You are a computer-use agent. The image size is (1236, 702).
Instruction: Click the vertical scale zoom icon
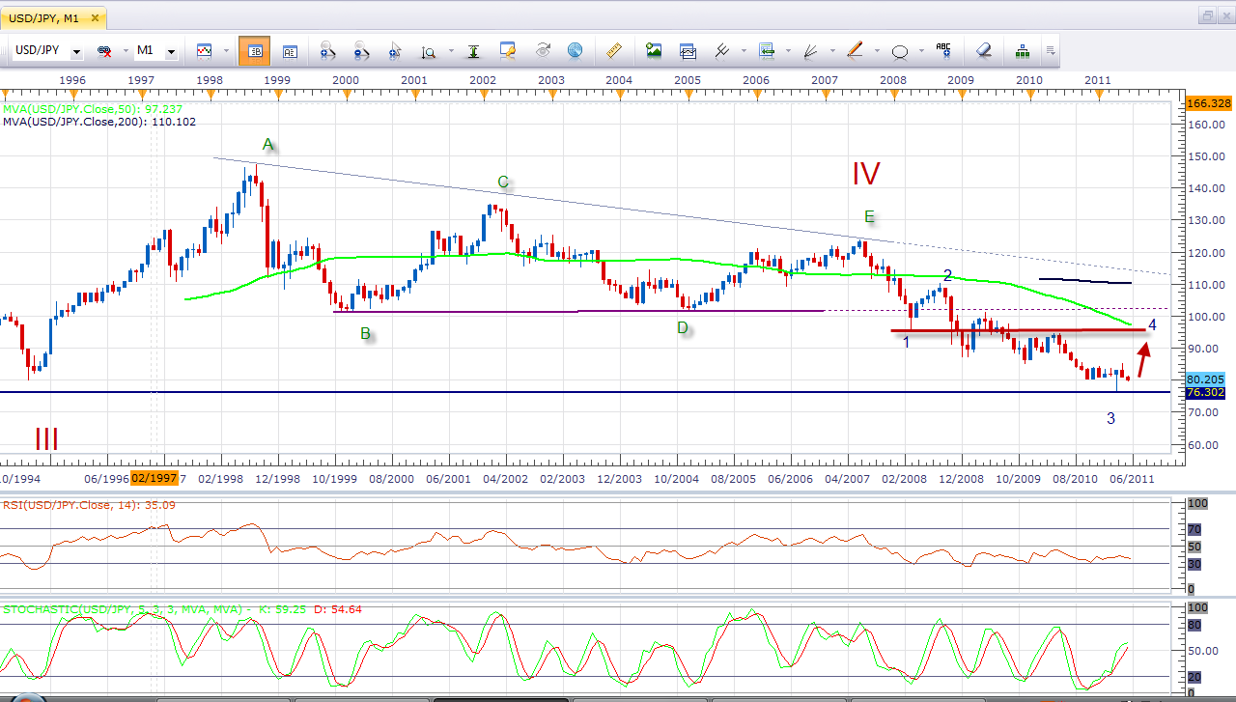[x=429, y=51]
